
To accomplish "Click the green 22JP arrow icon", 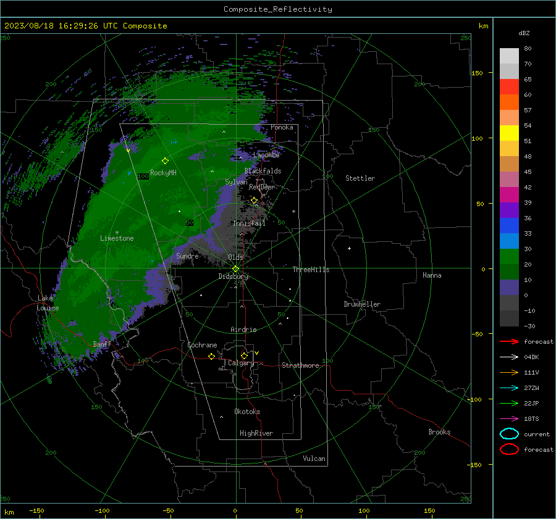I will point(509,403).
